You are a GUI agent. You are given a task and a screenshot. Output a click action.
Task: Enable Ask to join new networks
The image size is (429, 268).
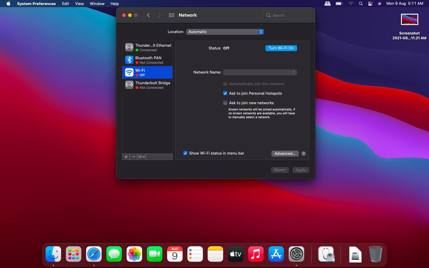225,103
